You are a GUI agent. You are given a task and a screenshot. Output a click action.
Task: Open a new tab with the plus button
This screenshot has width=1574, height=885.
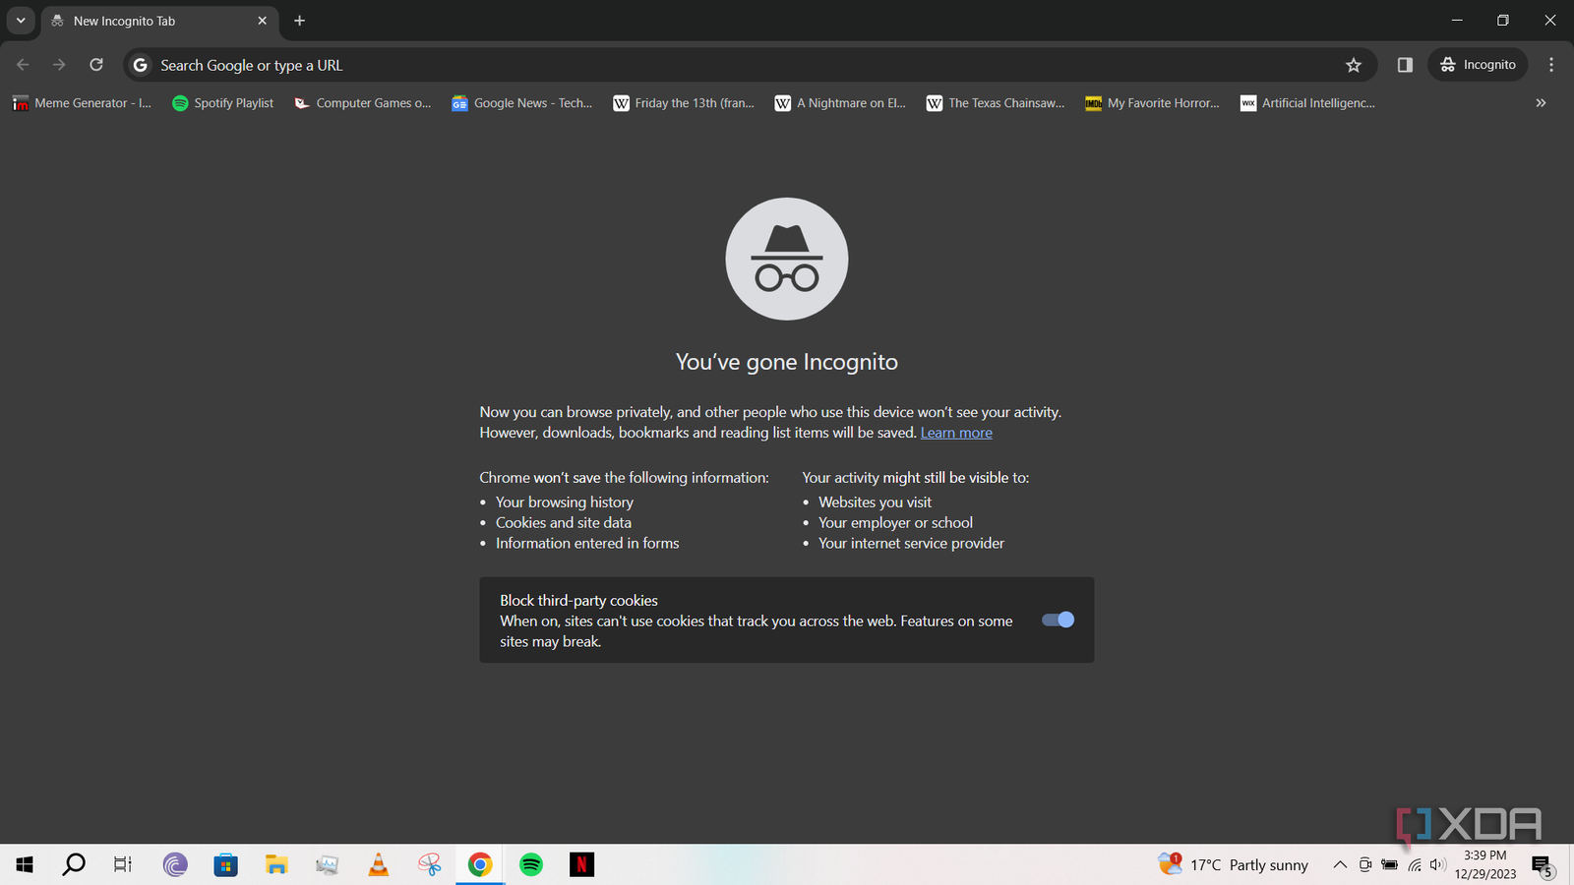click(x=300, y=21)
